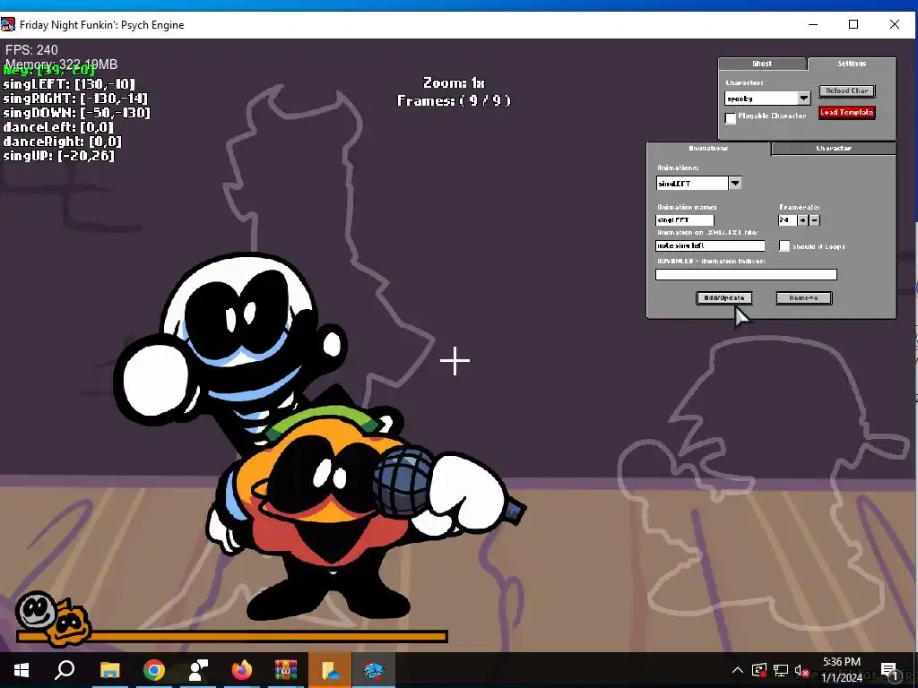Image resolution: width=918 pixels, height=688 pixels.
Task: Open the Character tab below Settings
Action: (834, 148)
